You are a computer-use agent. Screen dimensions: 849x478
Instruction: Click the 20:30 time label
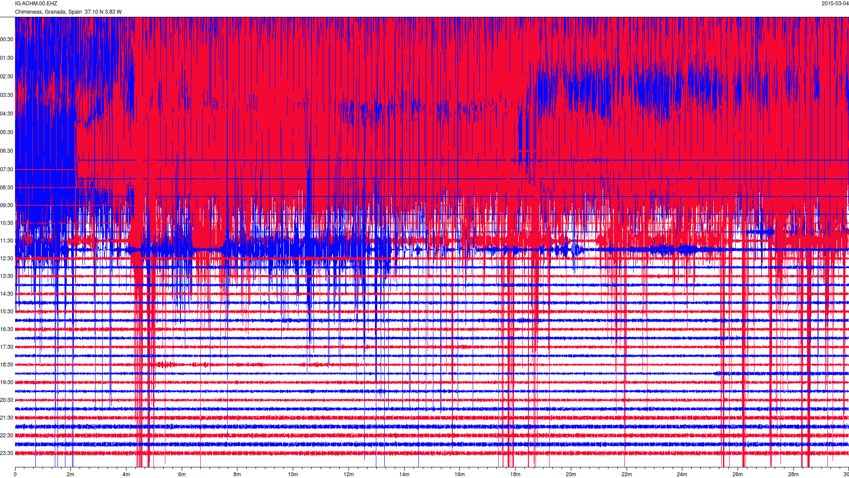[x=7, y=400]
